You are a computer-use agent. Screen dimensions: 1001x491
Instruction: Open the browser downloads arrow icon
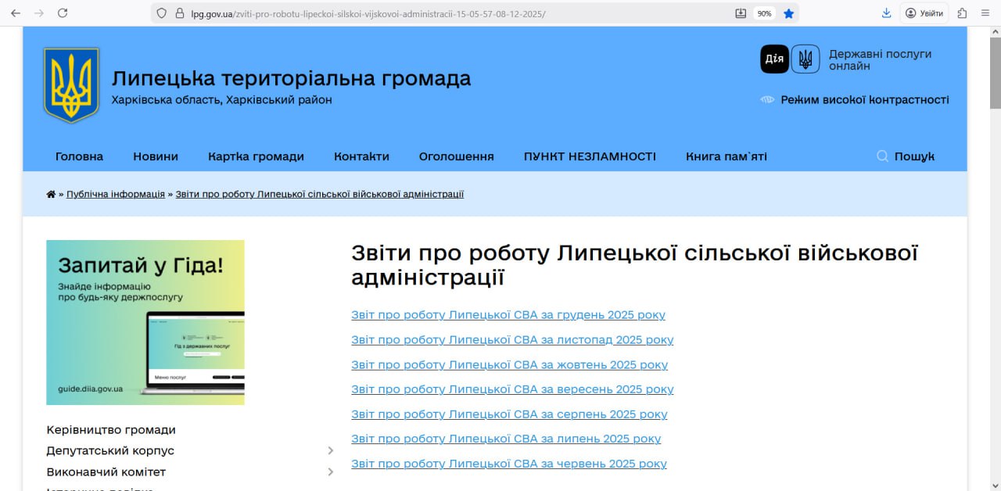886,13
